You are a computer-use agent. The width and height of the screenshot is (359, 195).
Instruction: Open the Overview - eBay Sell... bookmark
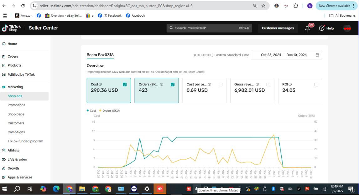point(63,16)
